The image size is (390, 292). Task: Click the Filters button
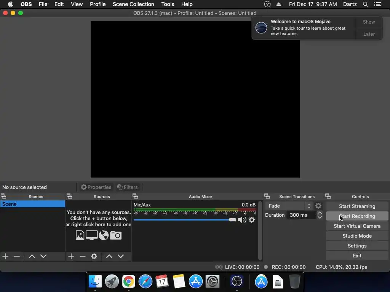pos(127,187)
